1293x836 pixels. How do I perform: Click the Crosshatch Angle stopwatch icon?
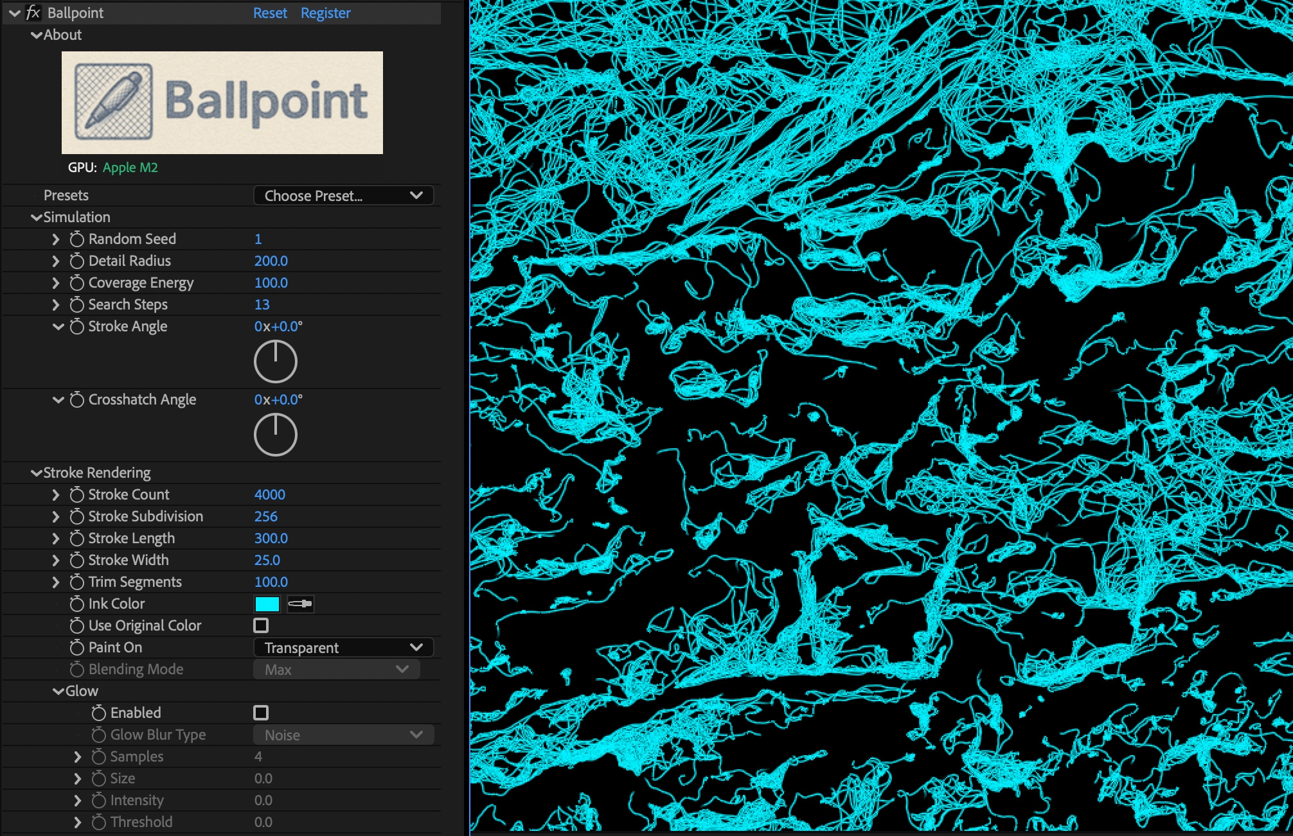[x=76, y=400]
